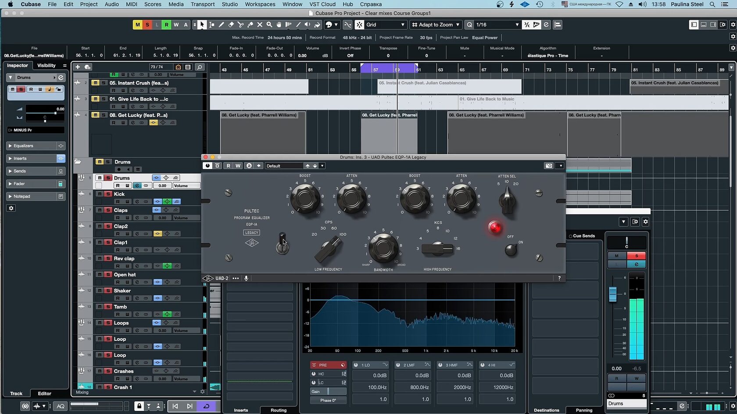
Task: Open the Color tool palette icon
Action: (x=329, y=25)
